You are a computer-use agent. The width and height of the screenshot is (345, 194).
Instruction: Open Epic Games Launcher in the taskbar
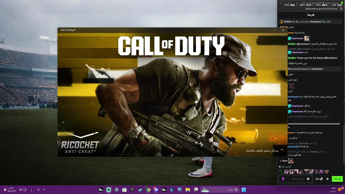(132, 190)
